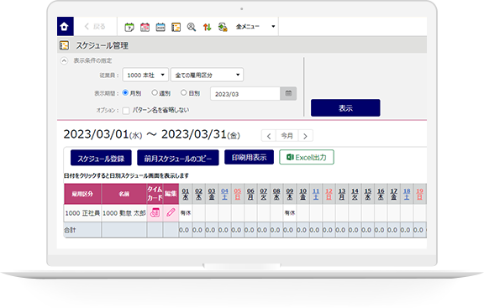
Task: Open the 03 金 date header
Action: coord(212,194)
